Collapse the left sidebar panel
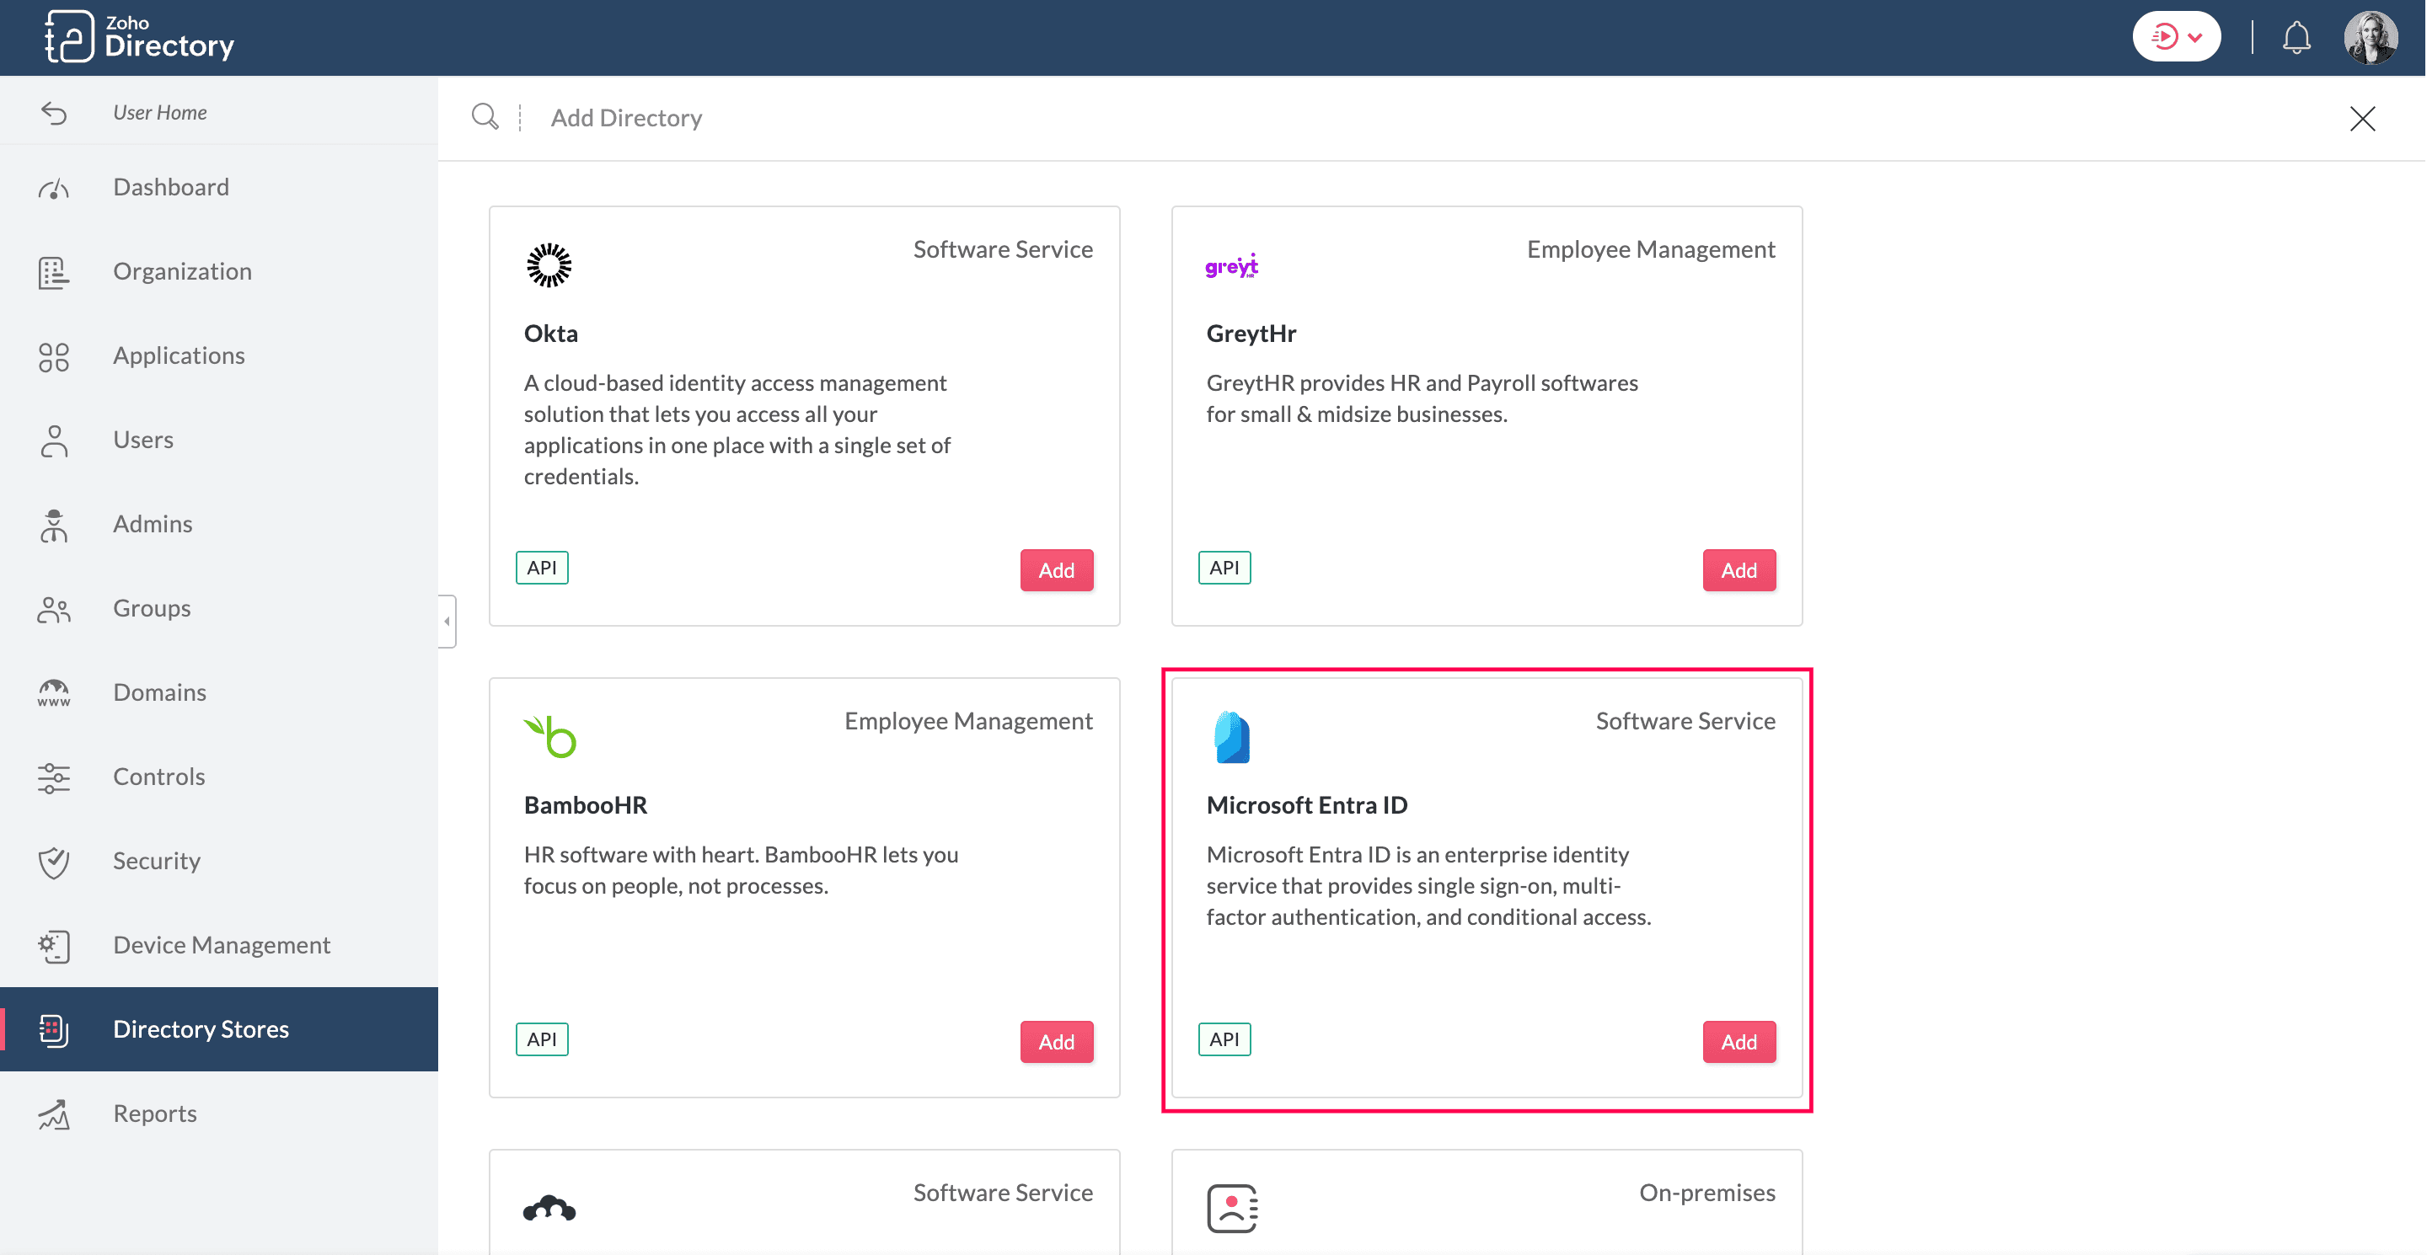Viewport: 2427px width, 1255px height. (x=447, y=621)
